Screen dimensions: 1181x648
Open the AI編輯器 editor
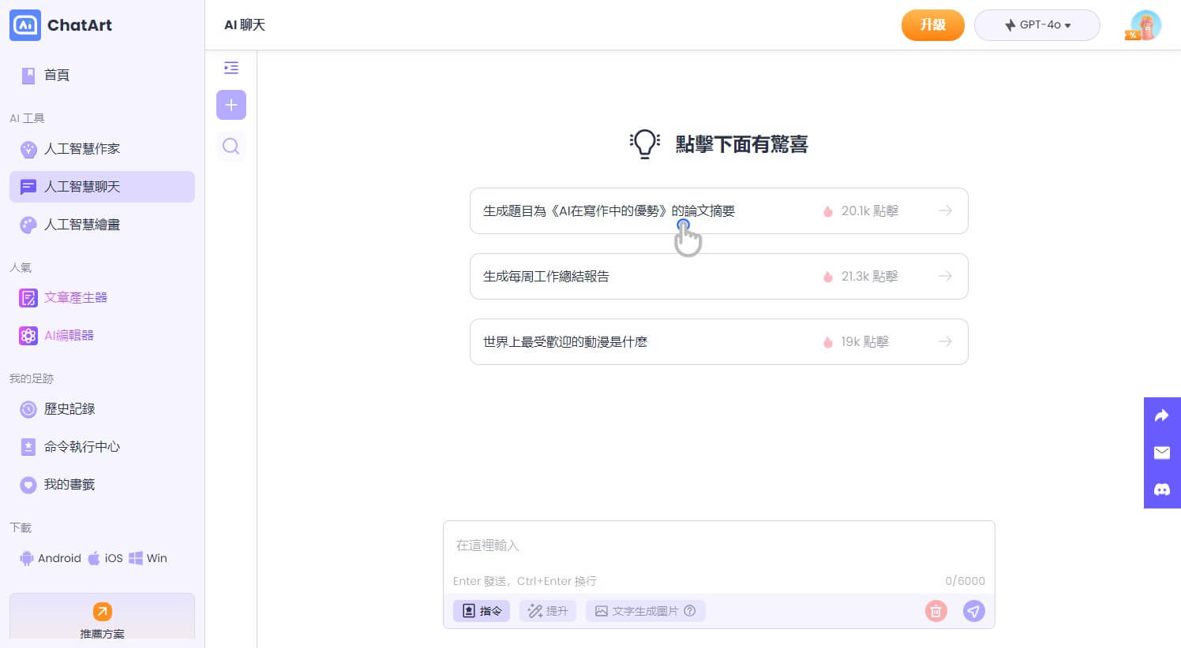pos(57,335)
